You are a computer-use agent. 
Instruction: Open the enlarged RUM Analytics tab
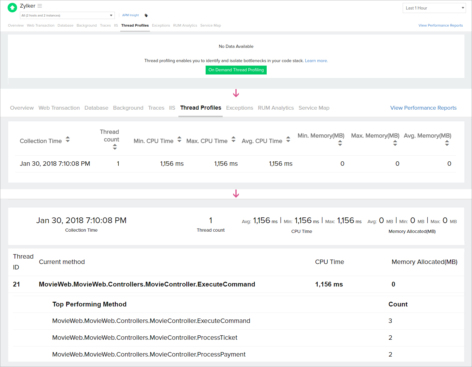point(276,108)
